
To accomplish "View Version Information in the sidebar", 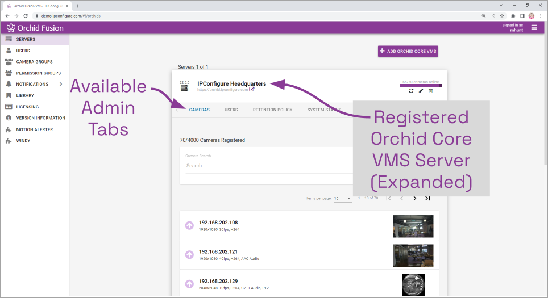I will click(35, 118).
